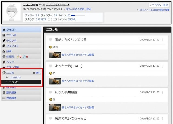Open the video link under ホッと一息
Viewport: 173px width, 124px height.
(x=78, y=81)
